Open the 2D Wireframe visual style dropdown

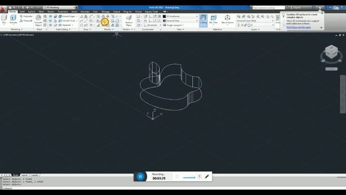pyautogui.click(x=180, y=16)
